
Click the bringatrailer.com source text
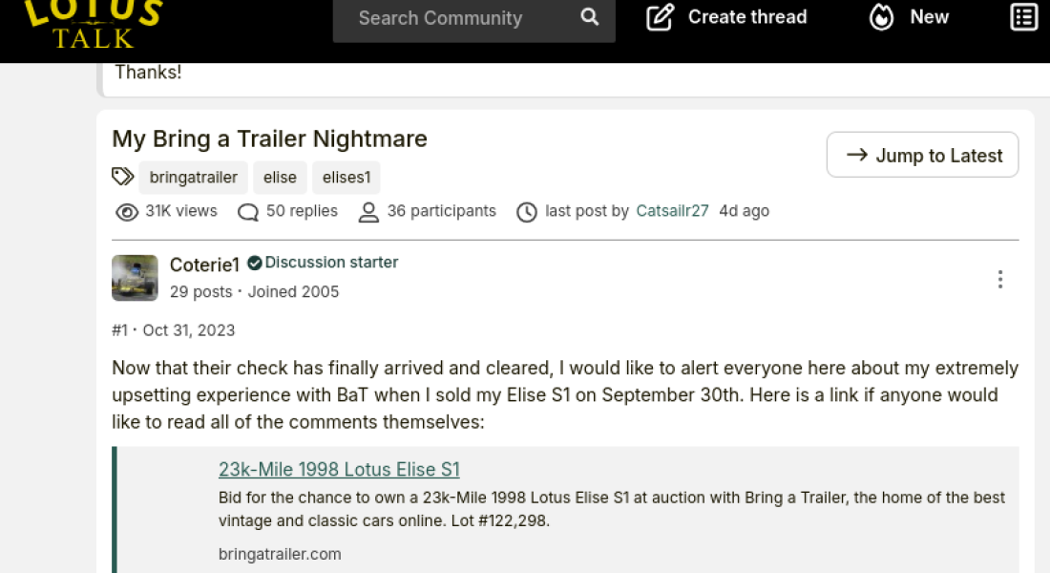[x=280, y=554]
